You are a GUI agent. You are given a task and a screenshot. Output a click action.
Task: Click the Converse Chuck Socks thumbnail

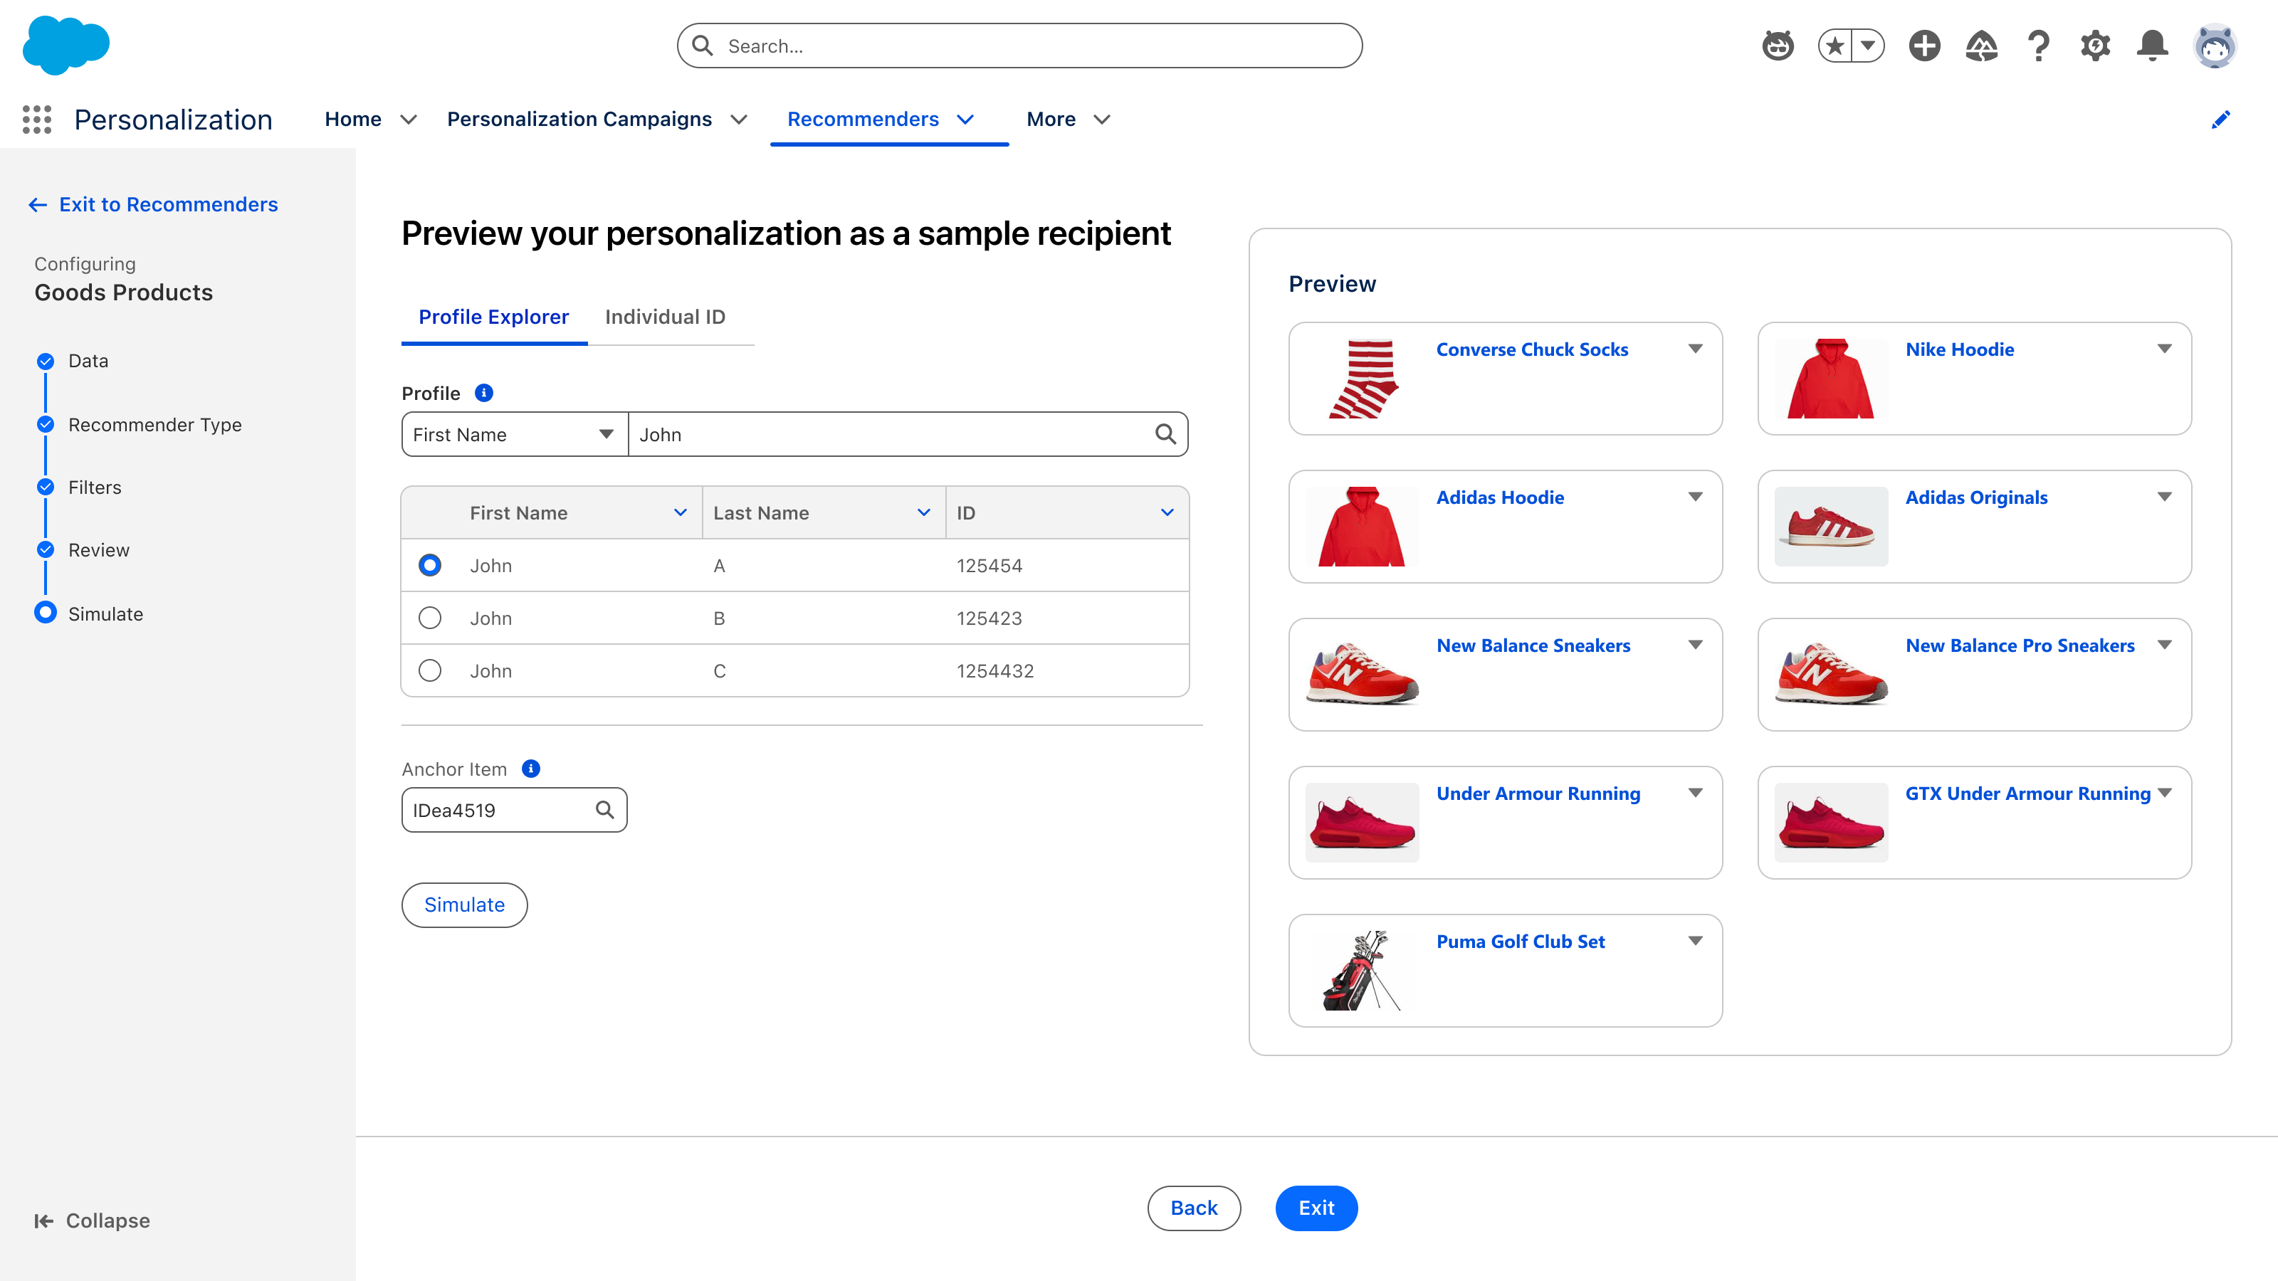[x=1363, y=379]
